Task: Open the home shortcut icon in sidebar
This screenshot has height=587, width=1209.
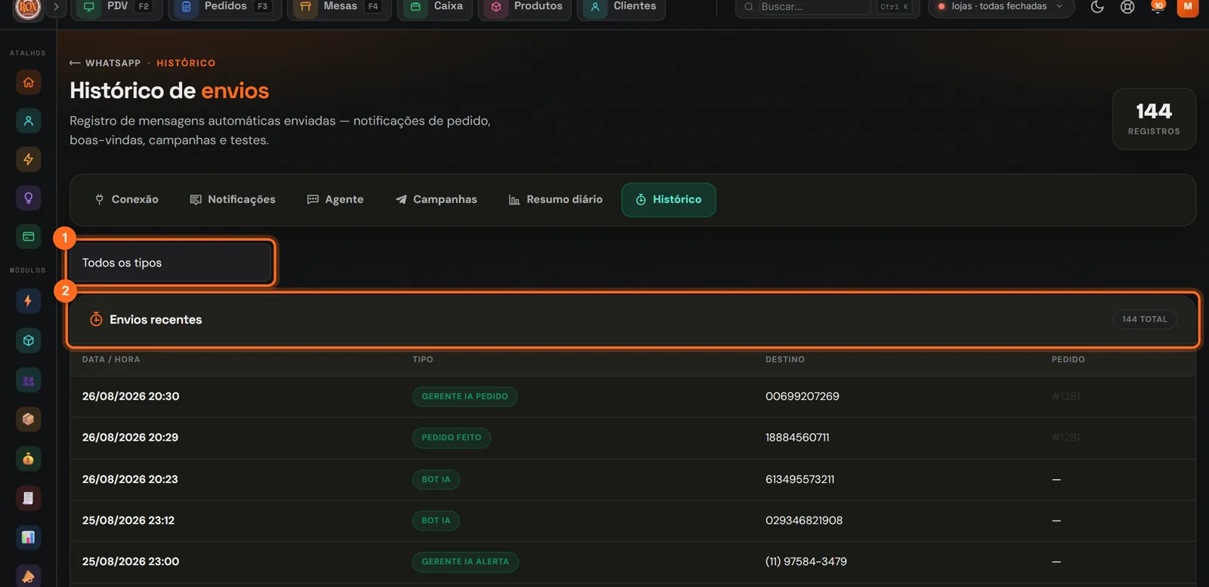Action: [x=28, y=82]
